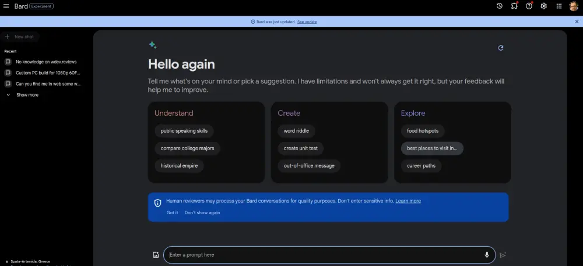This screenshot has width=583, height=266.
Task: Click the send prompt arrow icon
Action: [503, 255]
